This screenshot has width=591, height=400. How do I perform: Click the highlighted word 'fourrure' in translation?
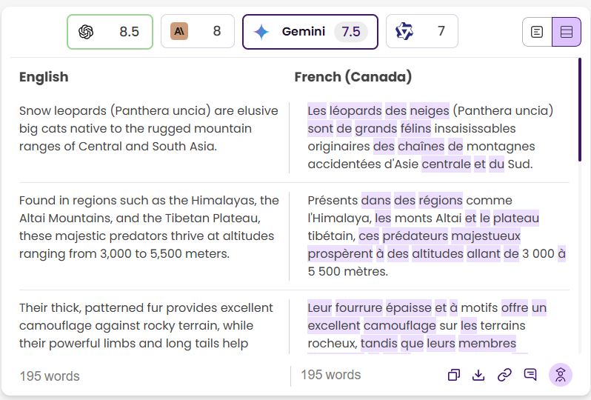pyautogui.click(x=358, y=307)
